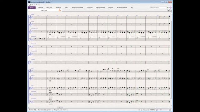Viewport: 200px width, 112px height.
Task: Open the Воспроизведение ribbon tab
Action: 77,7
